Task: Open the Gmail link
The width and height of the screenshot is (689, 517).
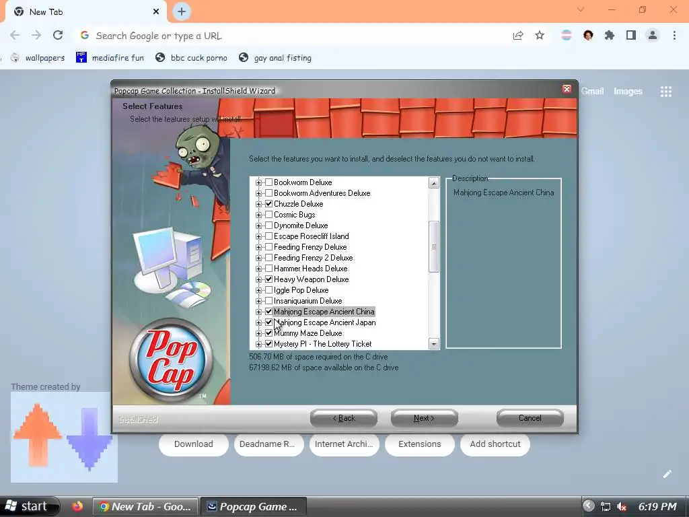Action: click(592, 91)
